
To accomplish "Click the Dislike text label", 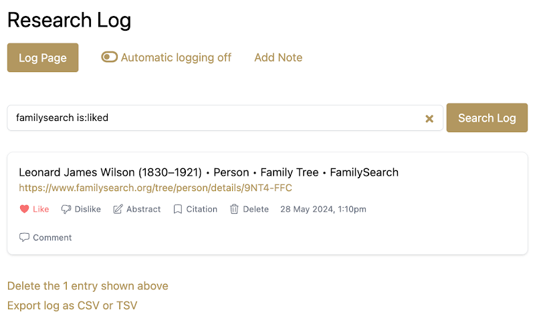I will [88, 209].
